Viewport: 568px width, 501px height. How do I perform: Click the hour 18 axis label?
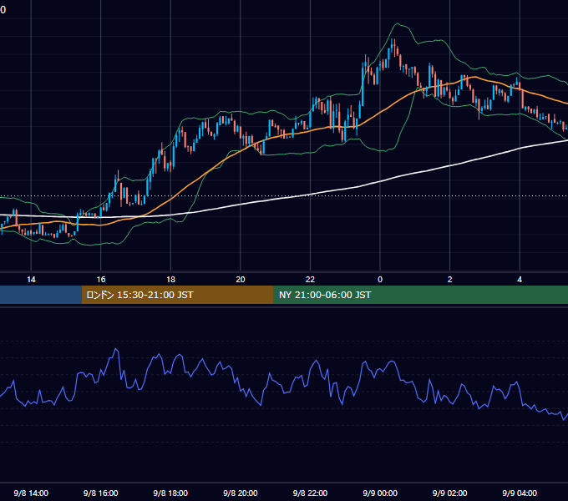point(170,280)
